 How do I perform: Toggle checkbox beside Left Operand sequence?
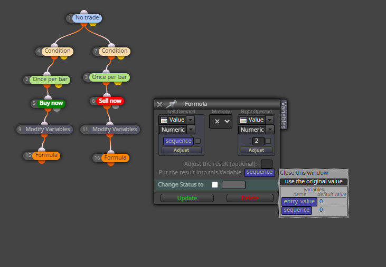tap(197, 141)
